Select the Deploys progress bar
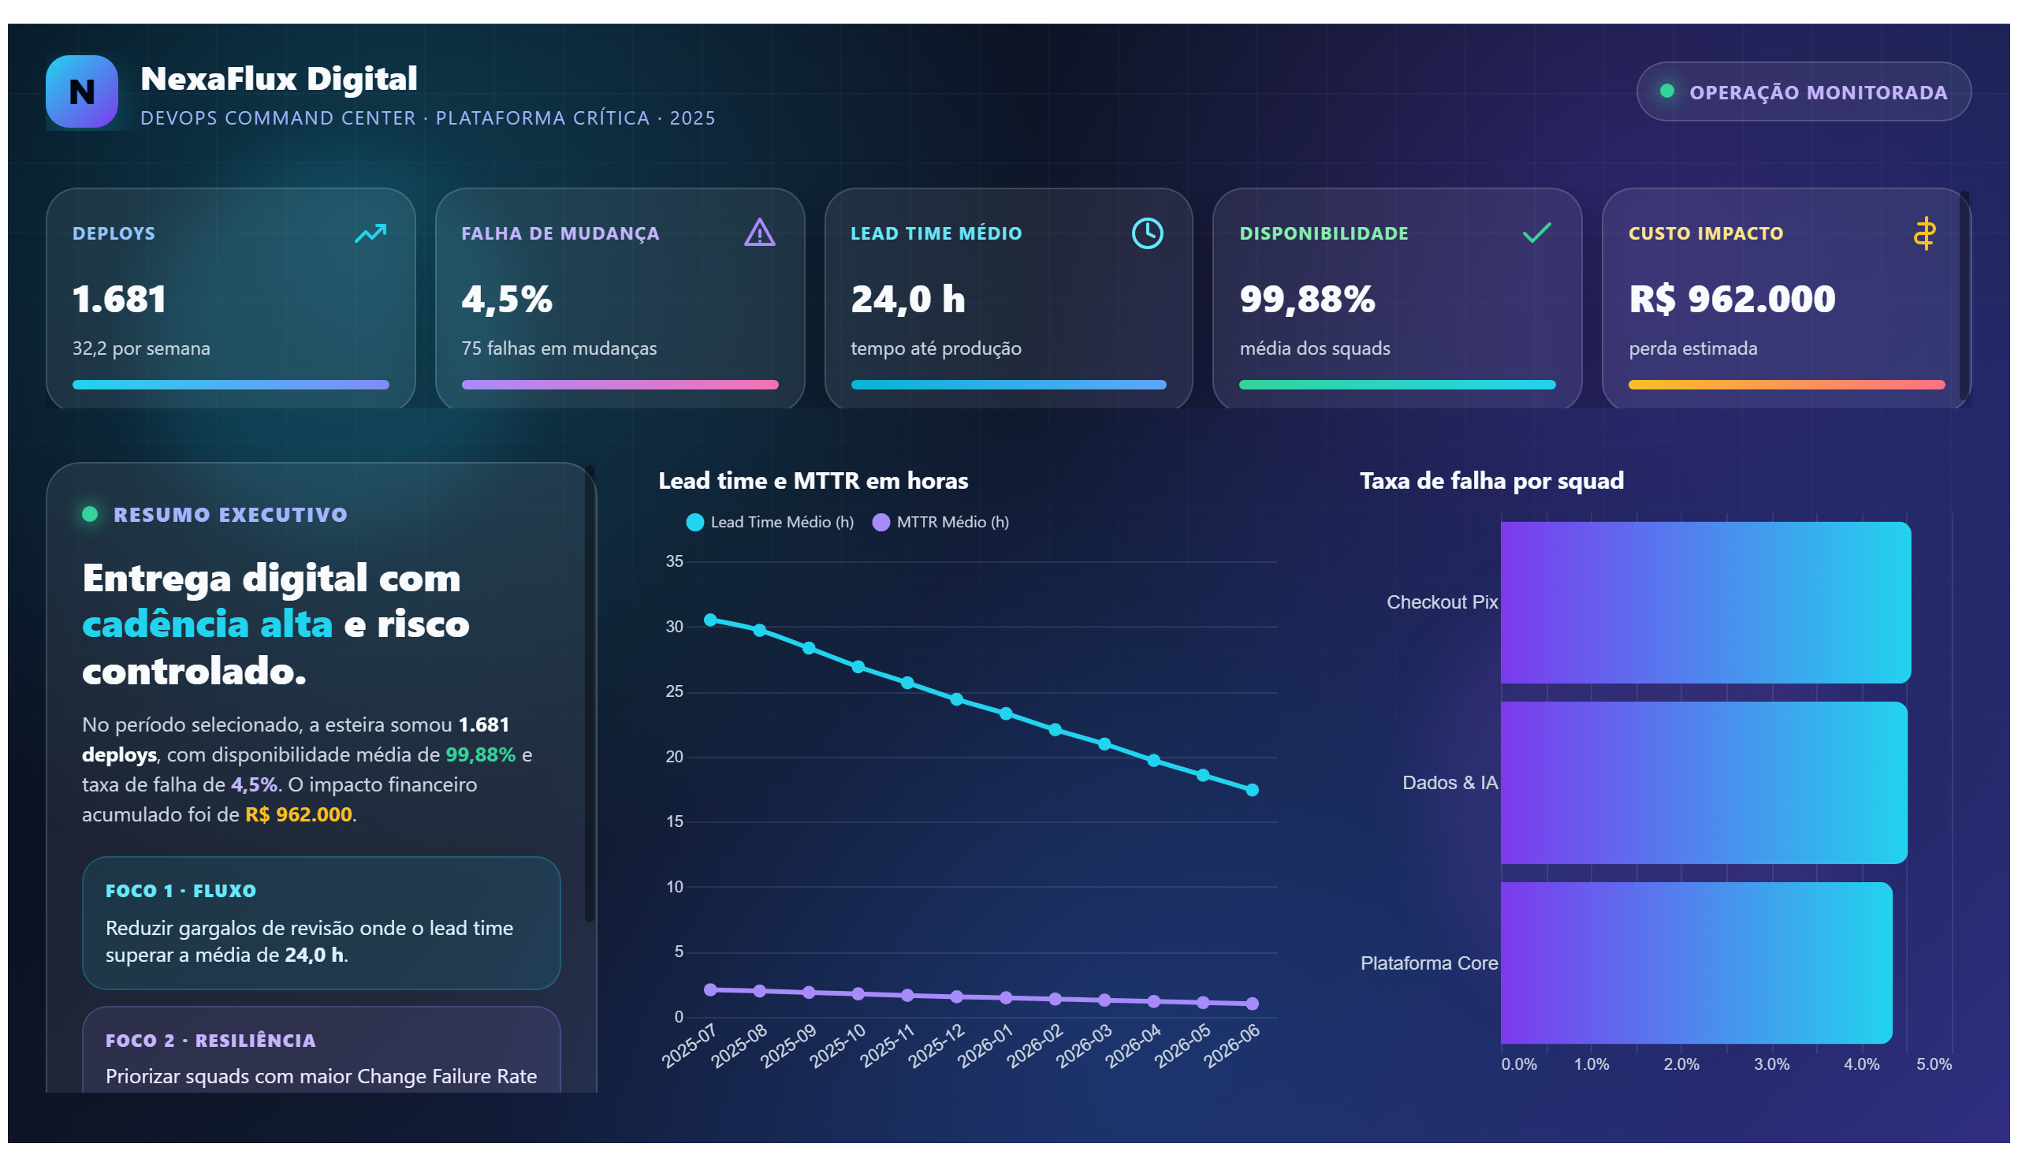Viewport: 2018px width, 1151px height. point(231,385)
